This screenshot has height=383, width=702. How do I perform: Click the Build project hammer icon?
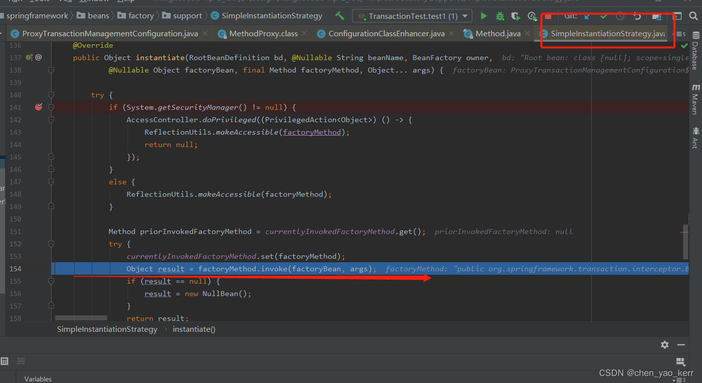pyautogui.click(x=340, y=16)
